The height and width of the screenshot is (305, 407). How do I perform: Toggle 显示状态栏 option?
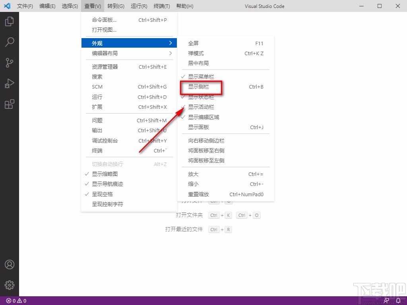click(226, 97)
